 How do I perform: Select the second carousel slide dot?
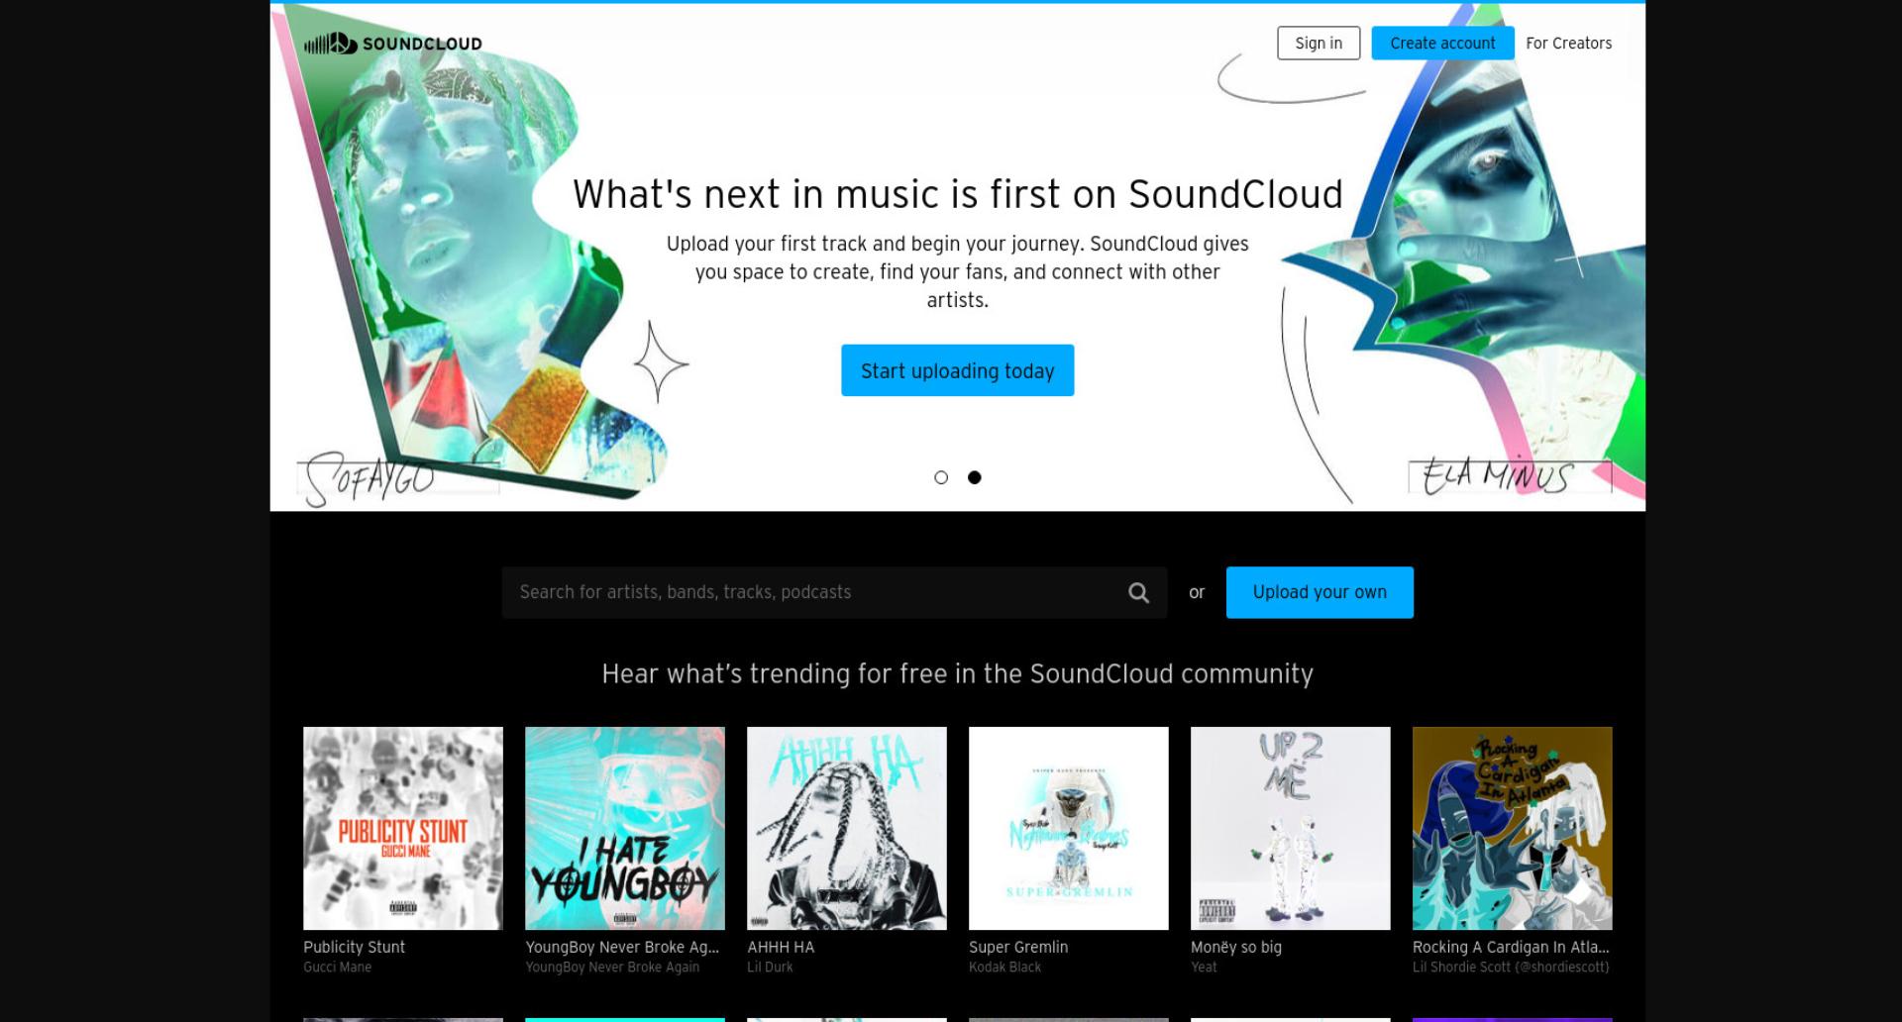point(975,477)
